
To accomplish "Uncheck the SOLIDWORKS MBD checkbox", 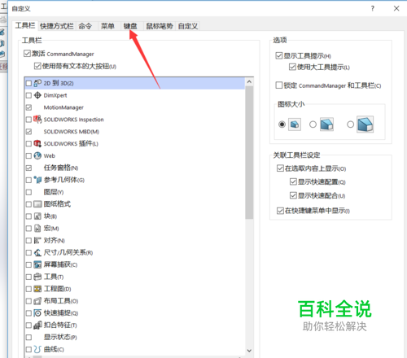I will (28, 132).
